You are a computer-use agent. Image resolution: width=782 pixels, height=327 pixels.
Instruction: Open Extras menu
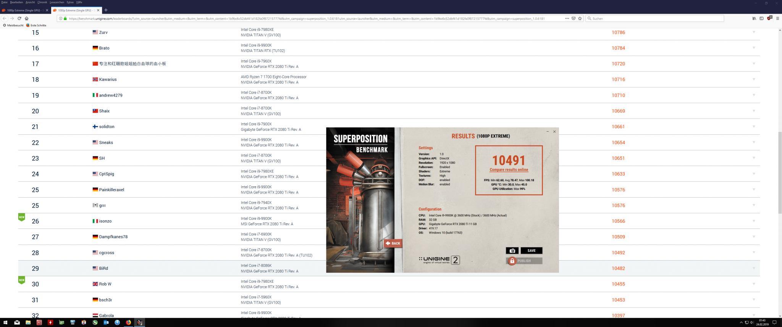pos(70,2)
